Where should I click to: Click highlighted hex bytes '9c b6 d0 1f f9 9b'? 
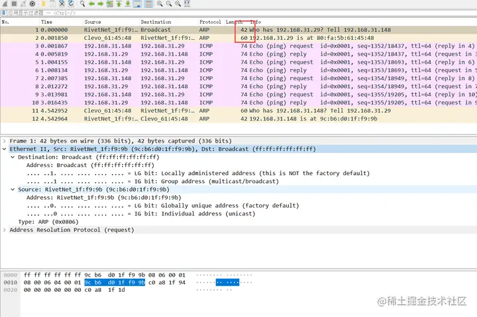click(115, 283)
